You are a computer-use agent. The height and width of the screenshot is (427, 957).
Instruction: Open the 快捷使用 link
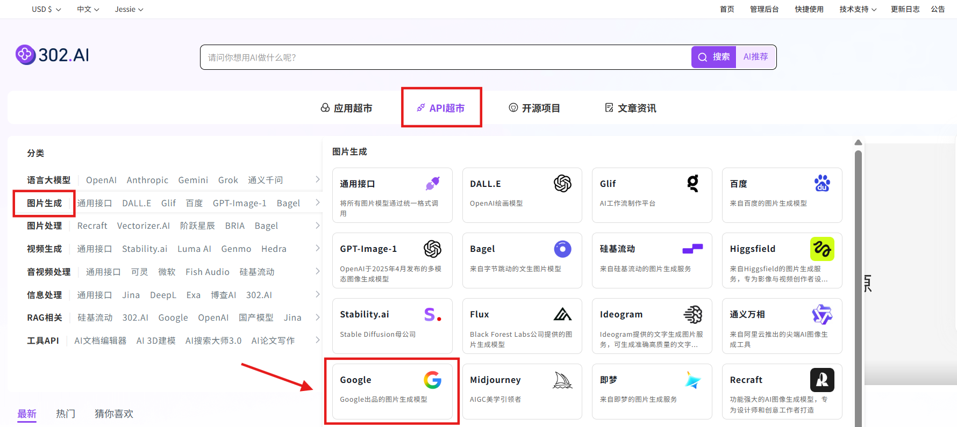[809, 9]
